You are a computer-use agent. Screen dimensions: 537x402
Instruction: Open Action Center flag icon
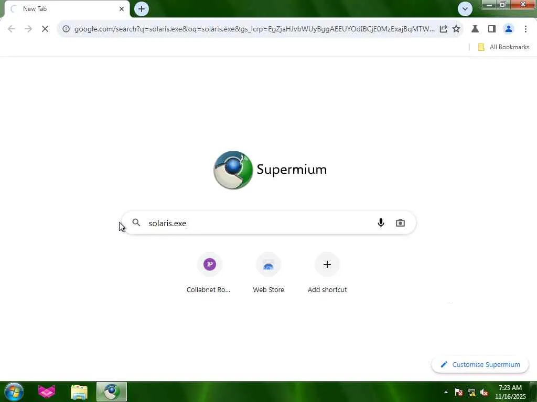(459, 393)
